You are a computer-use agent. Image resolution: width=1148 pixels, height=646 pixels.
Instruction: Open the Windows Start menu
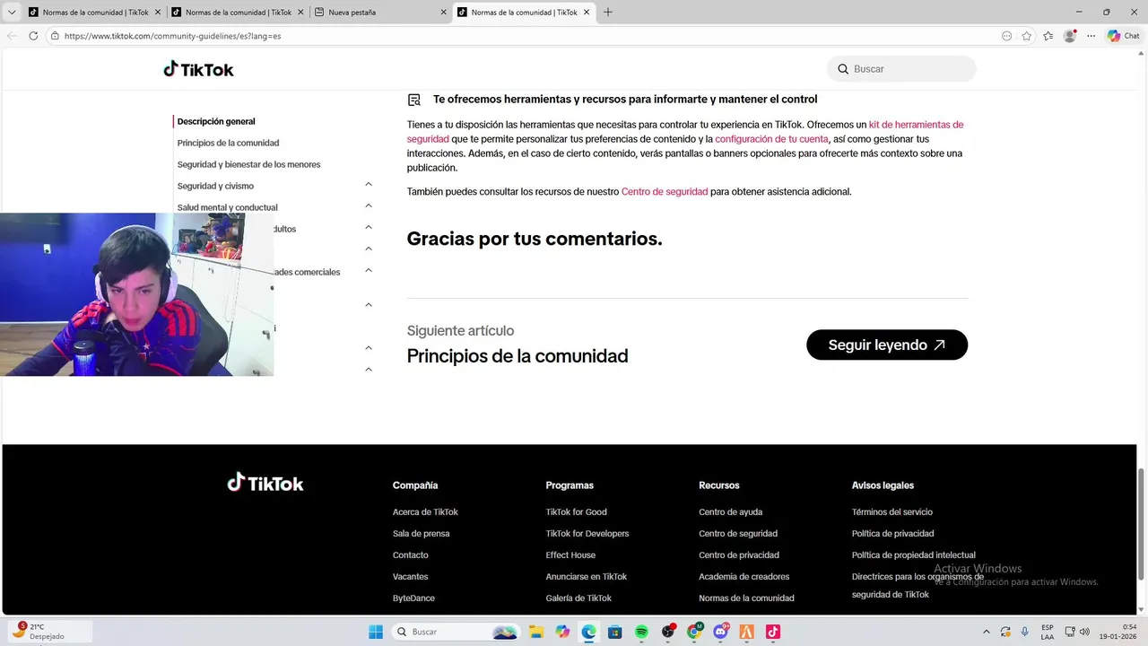376,632
